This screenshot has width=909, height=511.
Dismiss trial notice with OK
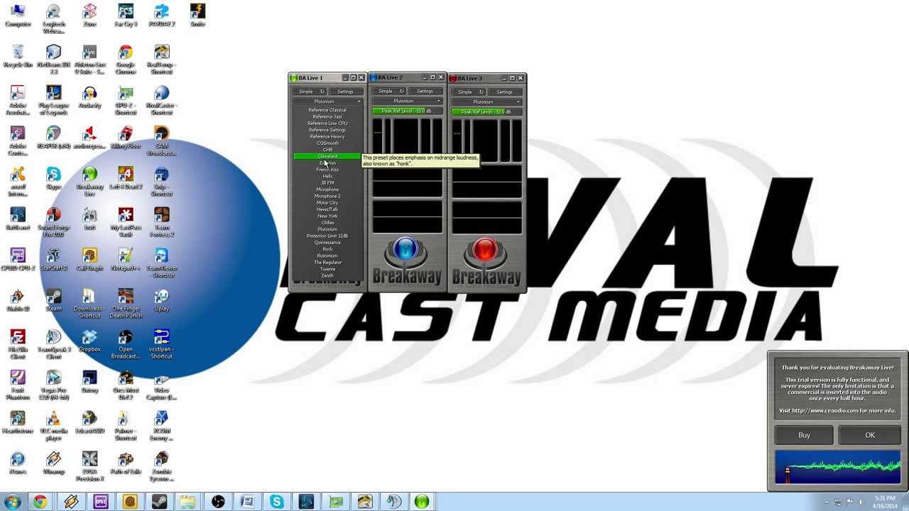click(870, 435)
